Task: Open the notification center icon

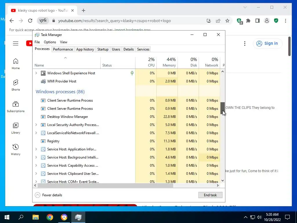Action: tap(287, 217)
